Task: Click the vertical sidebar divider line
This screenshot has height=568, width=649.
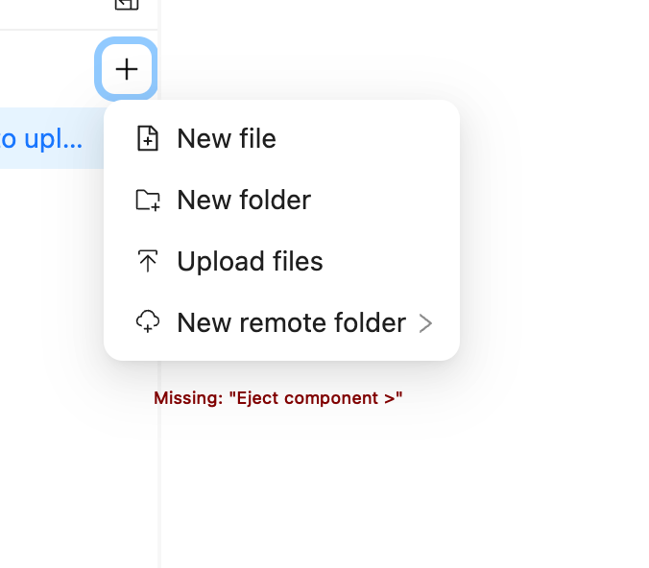Action: point(159,461)
